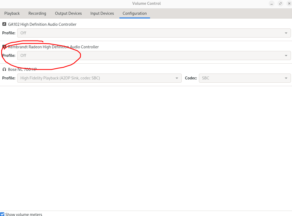Image resolution: width=292 pixels, height=216 pixels.
Task: Switch to the Playback tab
Action: [12, 13]
